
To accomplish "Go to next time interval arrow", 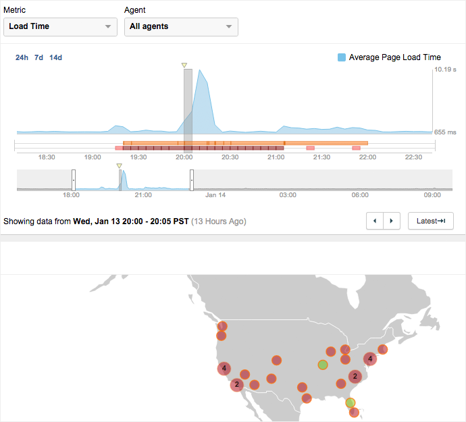I will [x=392, y=221].
